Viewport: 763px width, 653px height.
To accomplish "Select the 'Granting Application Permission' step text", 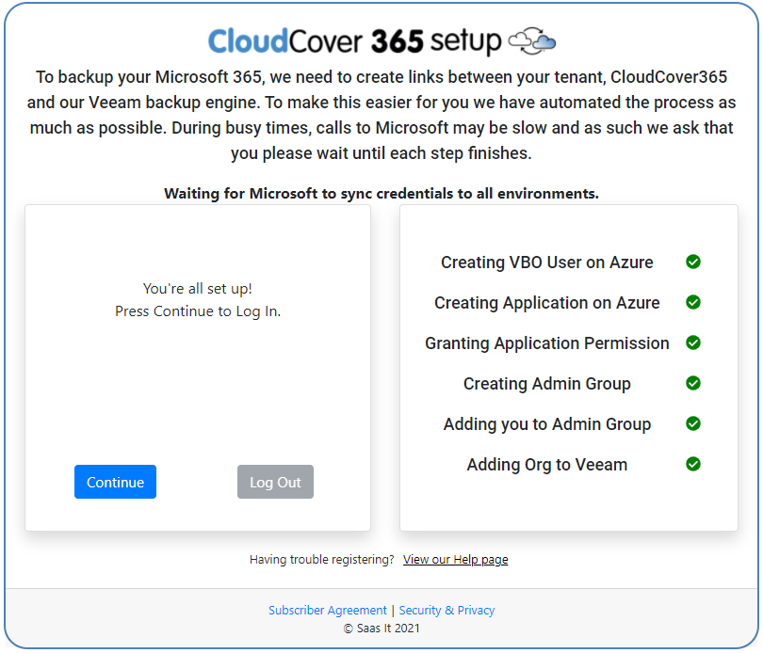I will point(547,343).
